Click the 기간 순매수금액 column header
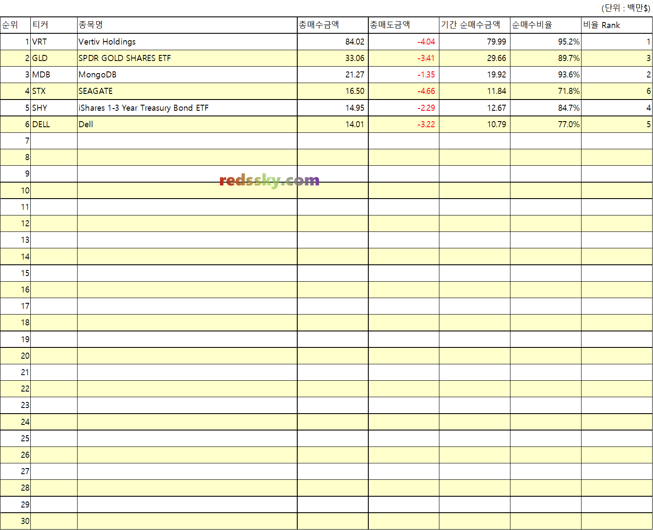Viewport: 653px width, 530px height. [x=475, y=25]
